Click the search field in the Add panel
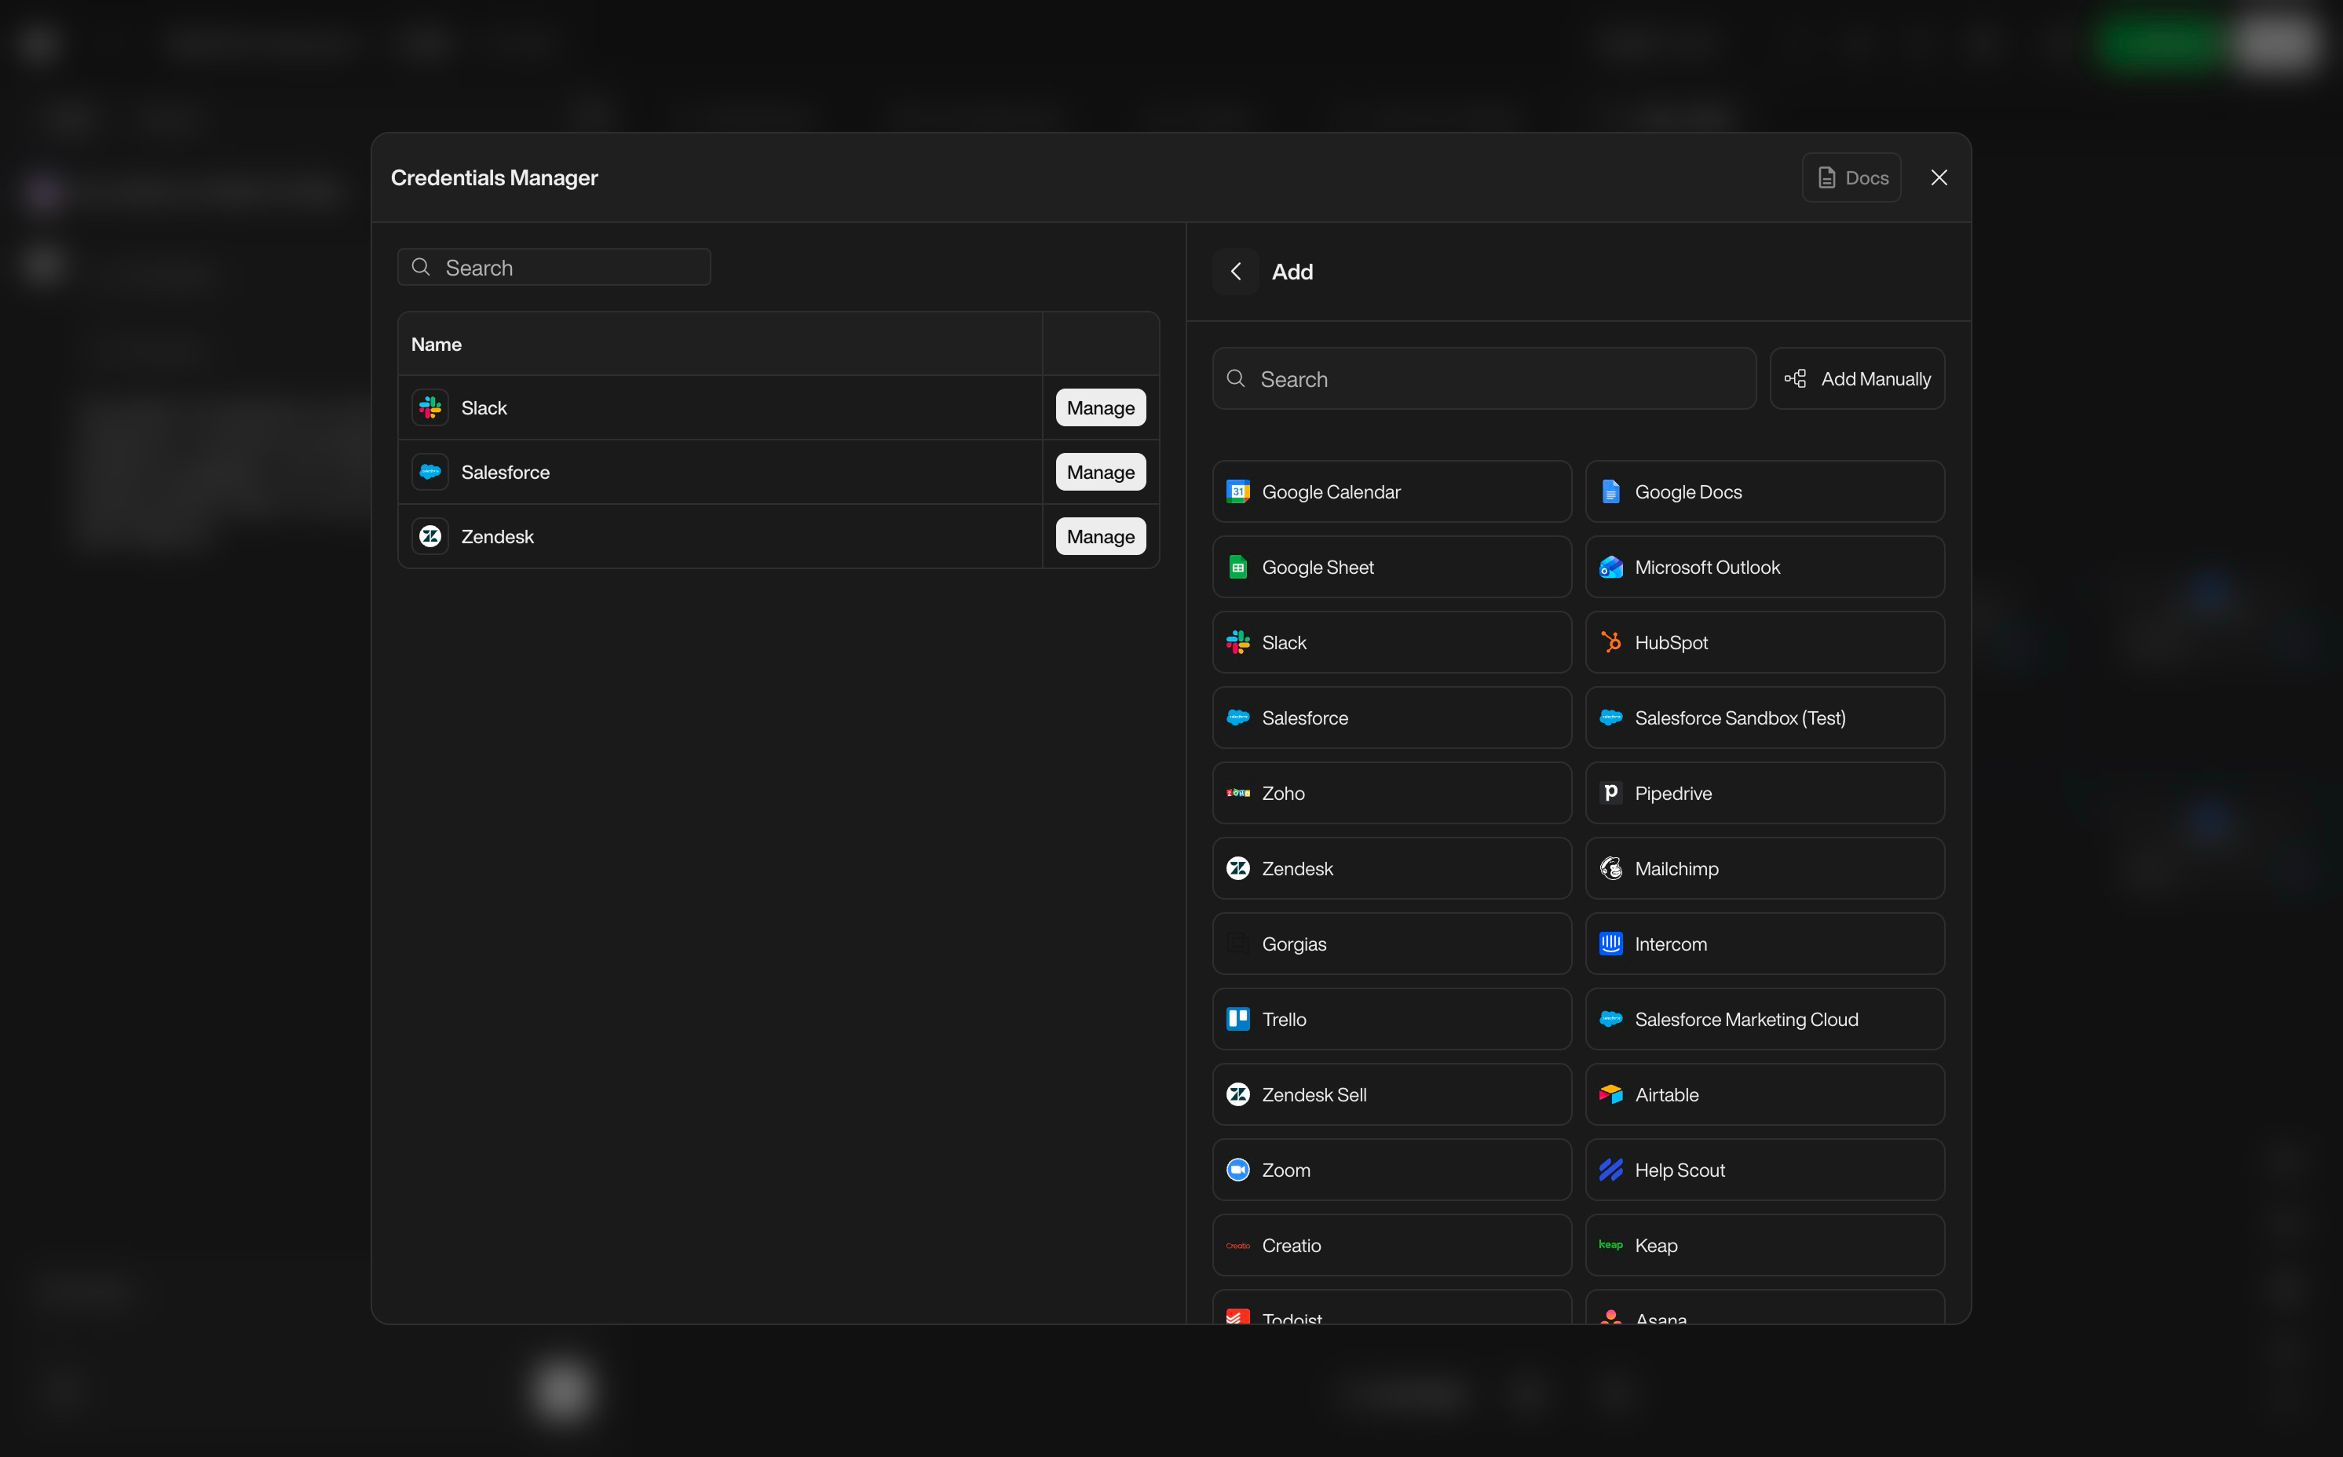The height and width of the screenshot is (1457, 2343). point(1482,378)
